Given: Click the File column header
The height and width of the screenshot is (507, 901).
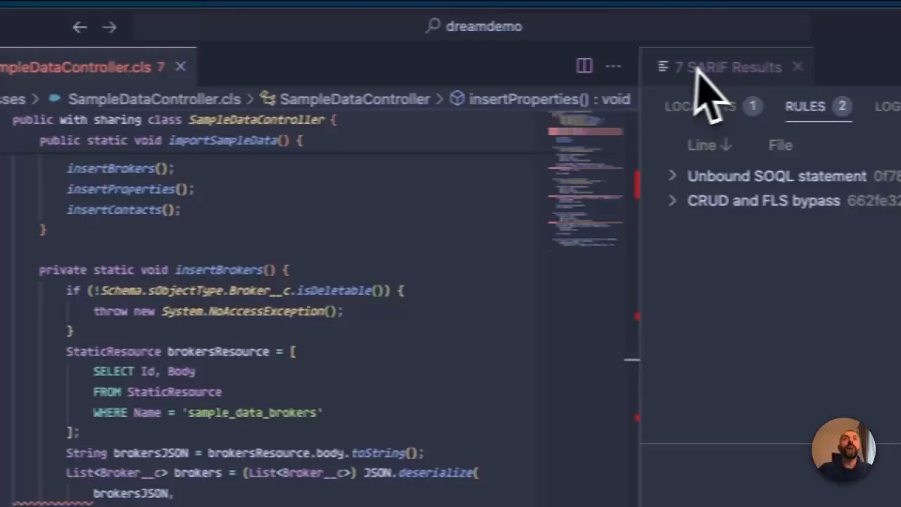Looking at the screenshot, I should [780, 145].
